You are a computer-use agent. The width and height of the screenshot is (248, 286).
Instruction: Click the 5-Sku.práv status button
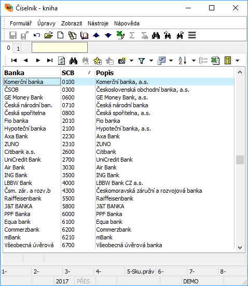pos(140,271)
